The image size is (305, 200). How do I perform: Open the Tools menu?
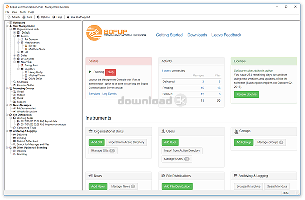(x=23, y=12)
